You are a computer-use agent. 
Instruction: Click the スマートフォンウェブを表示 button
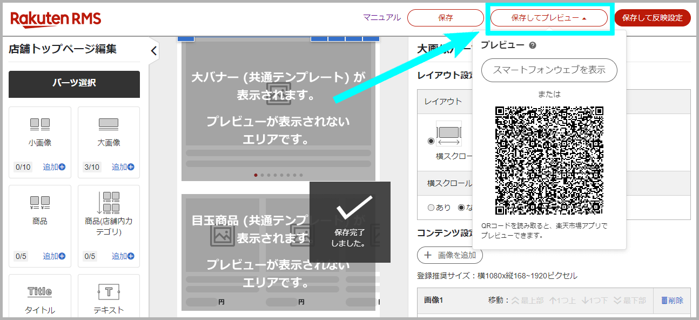(549, 70)
